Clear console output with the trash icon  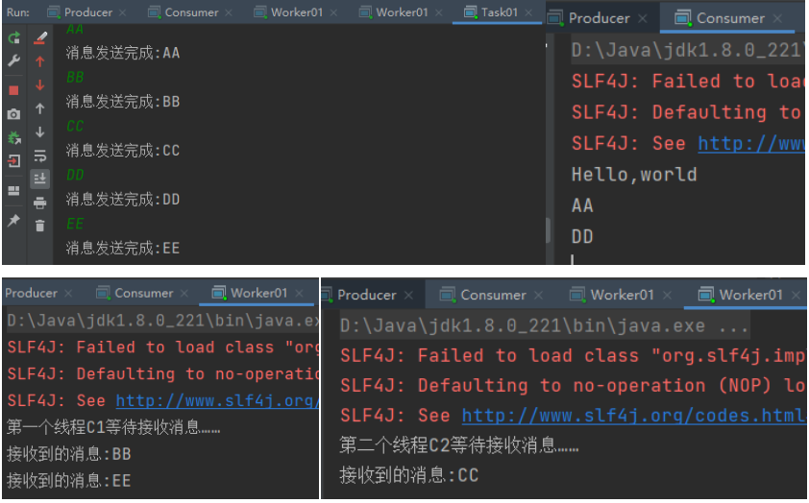pyautogui.click(x=39, y=226)
